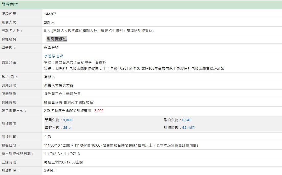Click the city value 高雄市
This screenshot has height=175, width=282.
pyautogui.click(x=49, y=77)
